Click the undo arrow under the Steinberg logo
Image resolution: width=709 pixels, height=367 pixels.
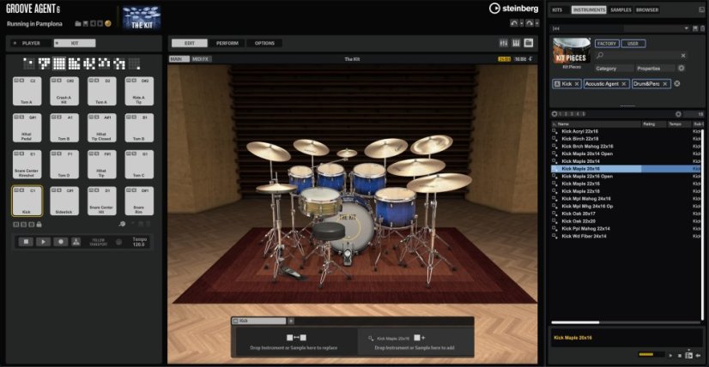[x=514, y=23]
